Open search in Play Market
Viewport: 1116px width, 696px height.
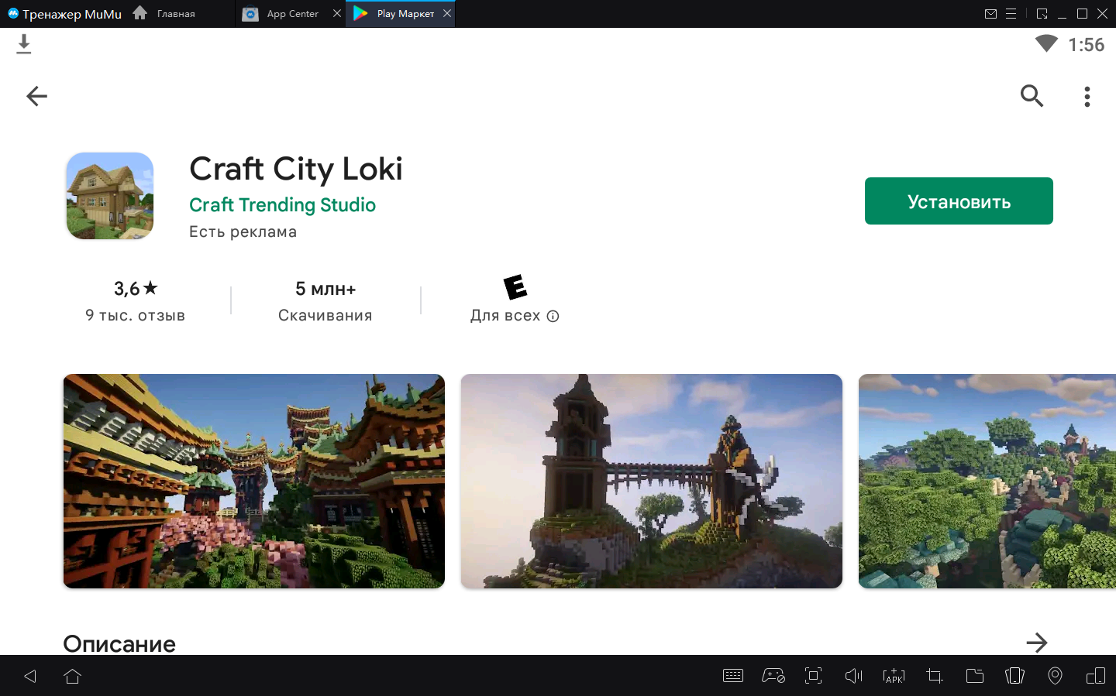pyautogui.click(x=1032, y=96)
